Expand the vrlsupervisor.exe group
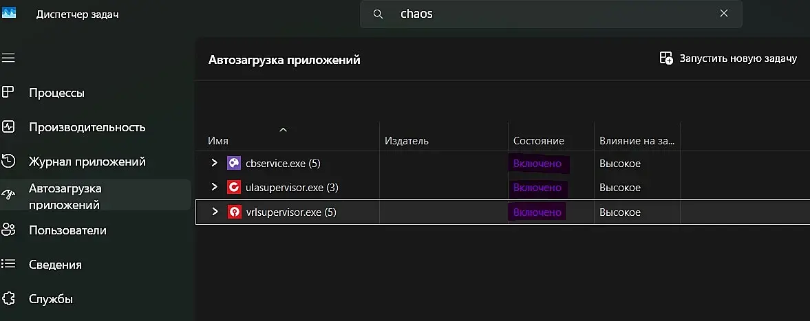This screenshot has width=810, height=321. tap(214, 212)
